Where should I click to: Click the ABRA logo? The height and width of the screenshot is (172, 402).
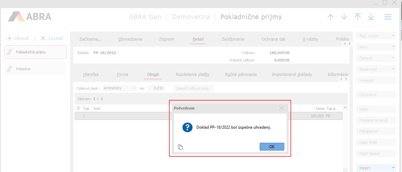click(x=30, y=16)
